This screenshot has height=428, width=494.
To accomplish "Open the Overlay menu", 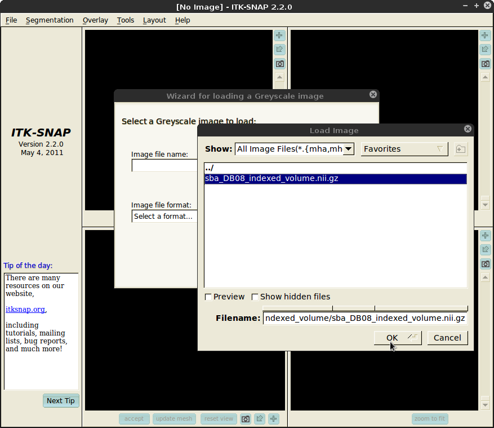I will [x=95, y=20].
